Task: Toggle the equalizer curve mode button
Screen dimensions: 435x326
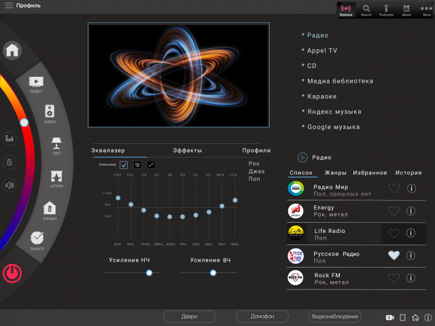Action: point(151,165)
